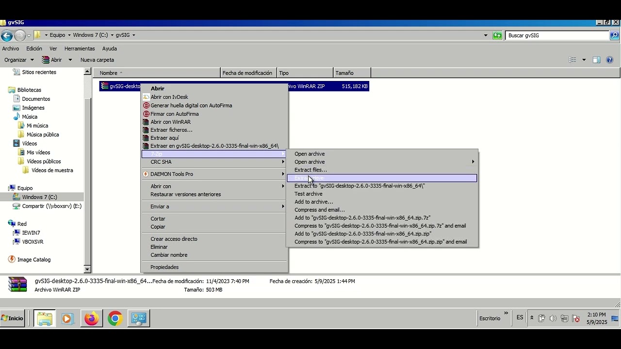Show hidden tray icons arrow
621x349 pixels.
tap(532, 318)
